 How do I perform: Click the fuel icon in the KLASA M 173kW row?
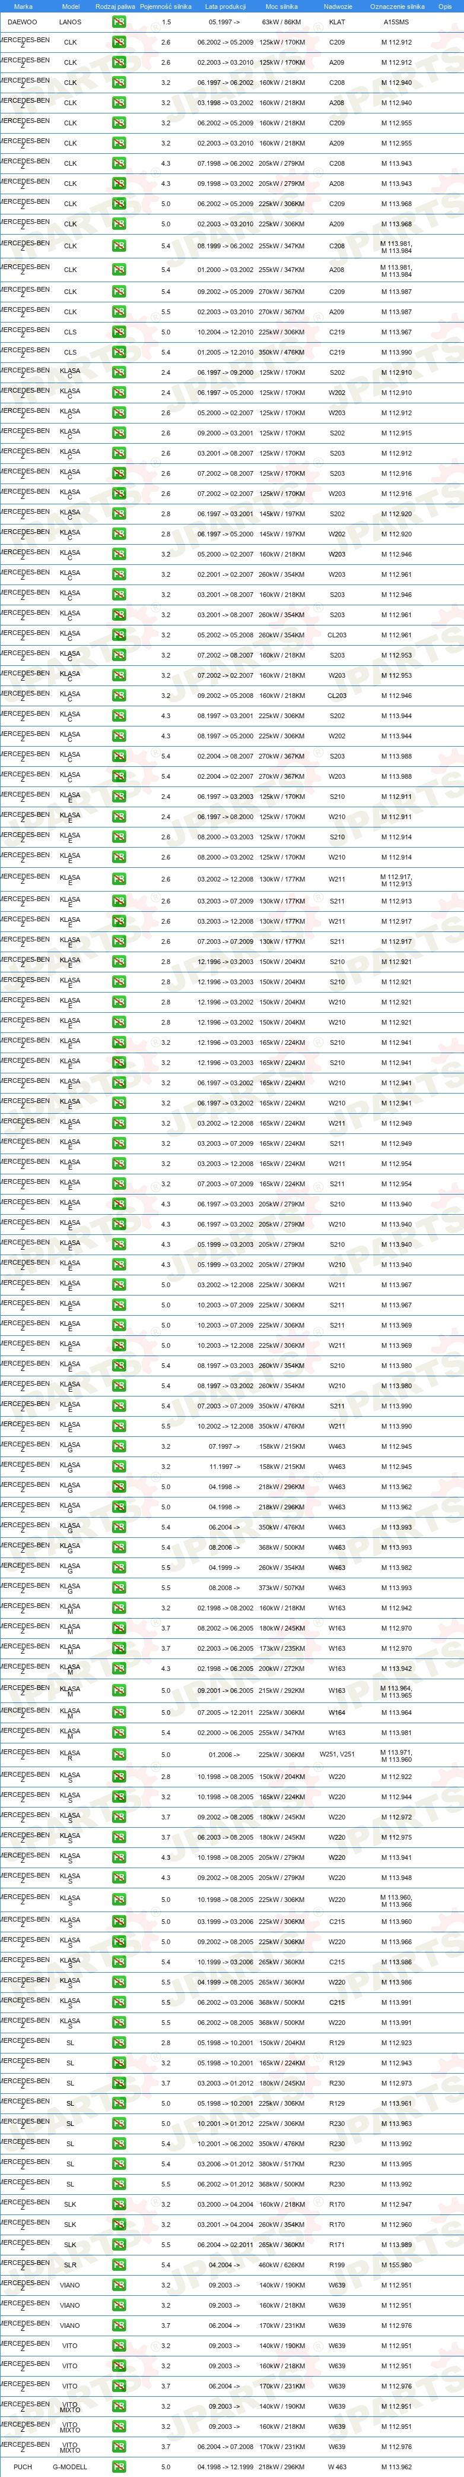pos(118,1648)
